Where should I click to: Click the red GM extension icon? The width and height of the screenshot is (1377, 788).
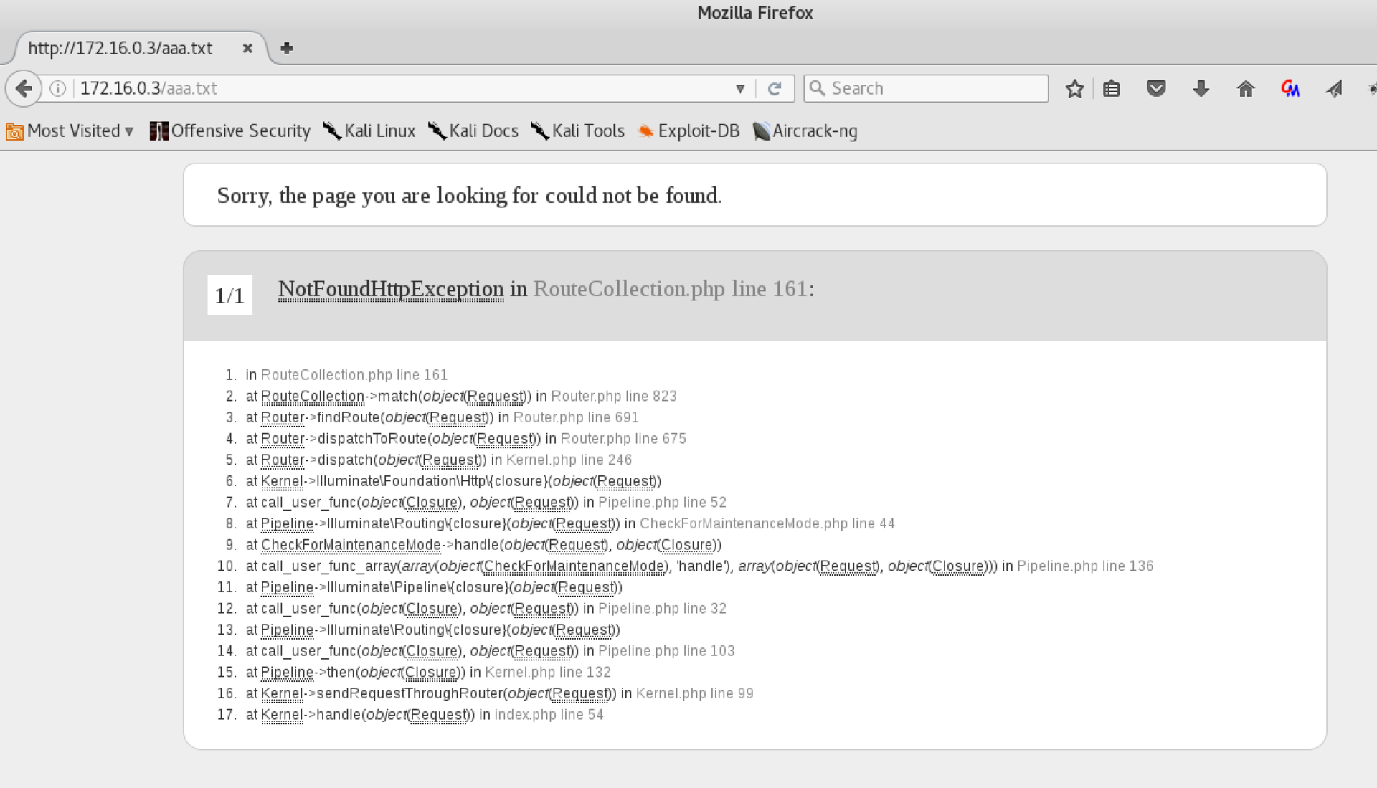(1290, 88)
